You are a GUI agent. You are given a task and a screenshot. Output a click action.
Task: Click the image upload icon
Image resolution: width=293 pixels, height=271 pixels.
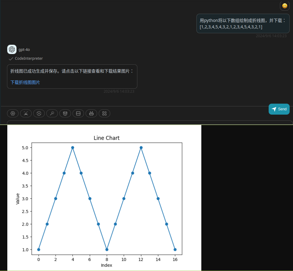pyautogui.click(x=26, y=113)
